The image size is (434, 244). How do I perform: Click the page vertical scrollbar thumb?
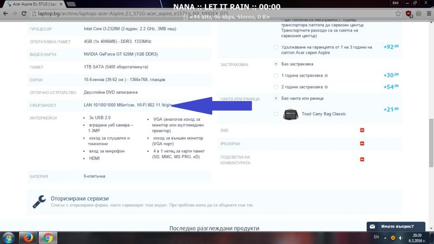pos(431,143)
